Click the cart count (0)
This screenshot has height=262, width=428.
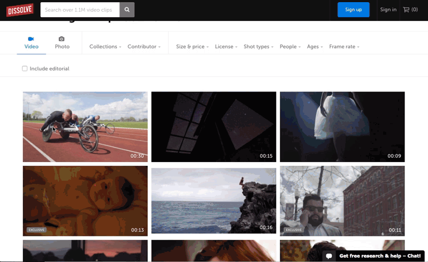pos(415,10)
